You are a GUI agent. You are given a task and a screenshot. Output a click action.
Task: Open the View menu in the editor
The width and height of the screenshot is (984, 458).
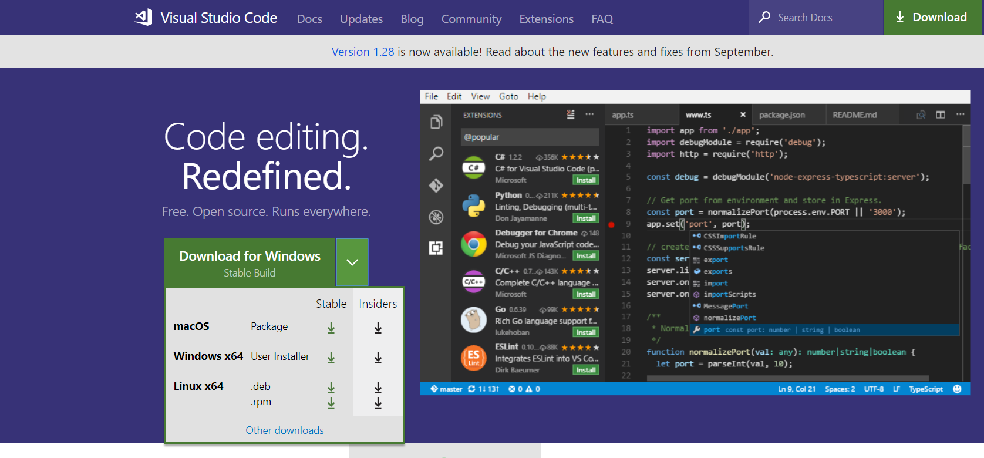(480, 96)
